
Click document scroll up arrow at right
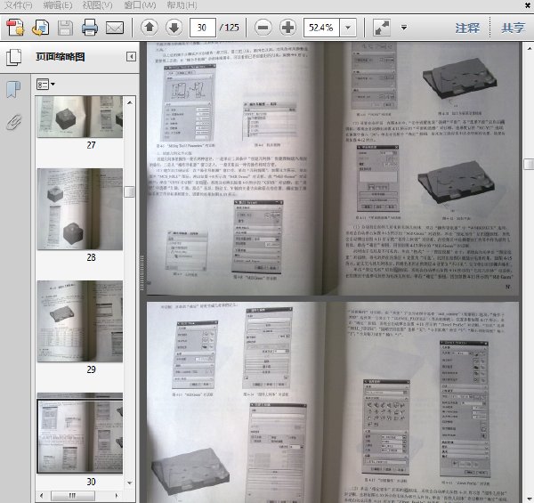pos(530,49)
